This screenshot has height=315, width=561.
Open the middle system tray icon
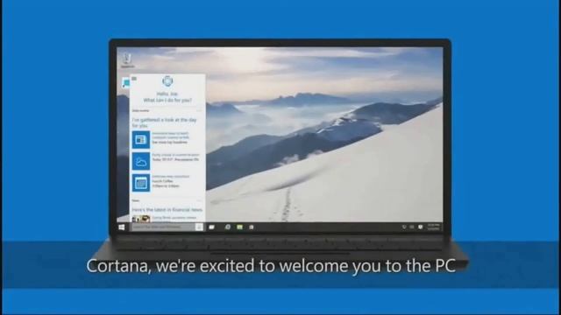[412, 227]
